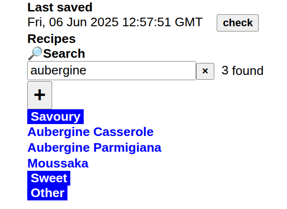
Task: Open the Aubergine Casserole recipe
Action: click(90, 132)
